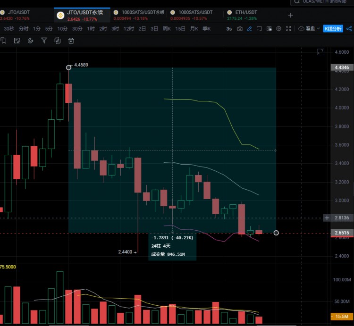Click the refresh-sync drawings icon
This screenshot has width=354, height=326.
pyautogui.click(x=58, y=41)
